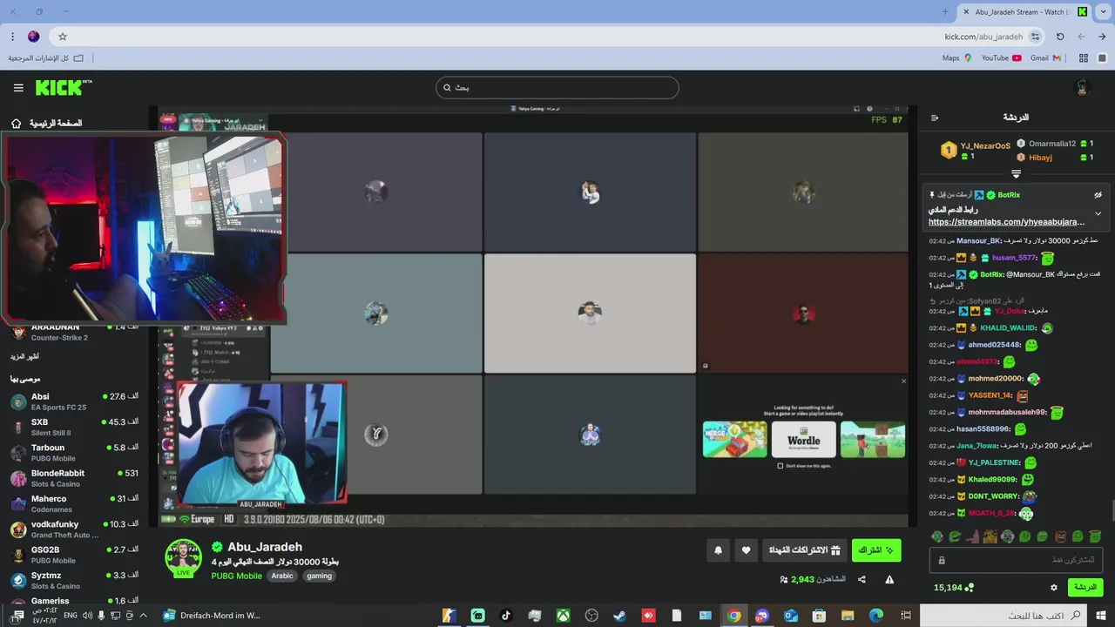Hide the pinned BotRix message
This screenshot has width=1115, height=627.
coord(1098,195)
